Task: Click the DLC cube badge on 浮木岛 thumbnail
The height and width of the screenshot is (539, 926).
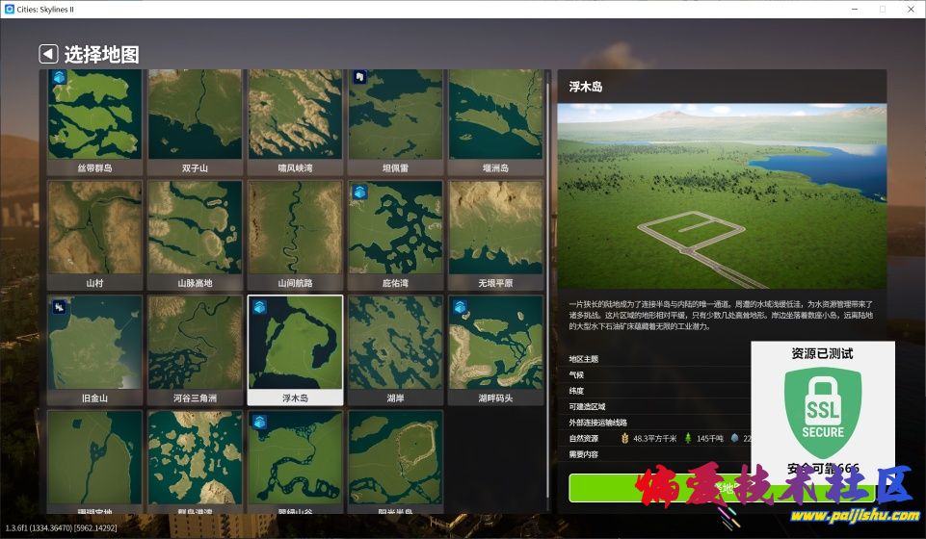Action: coord(259,307)
